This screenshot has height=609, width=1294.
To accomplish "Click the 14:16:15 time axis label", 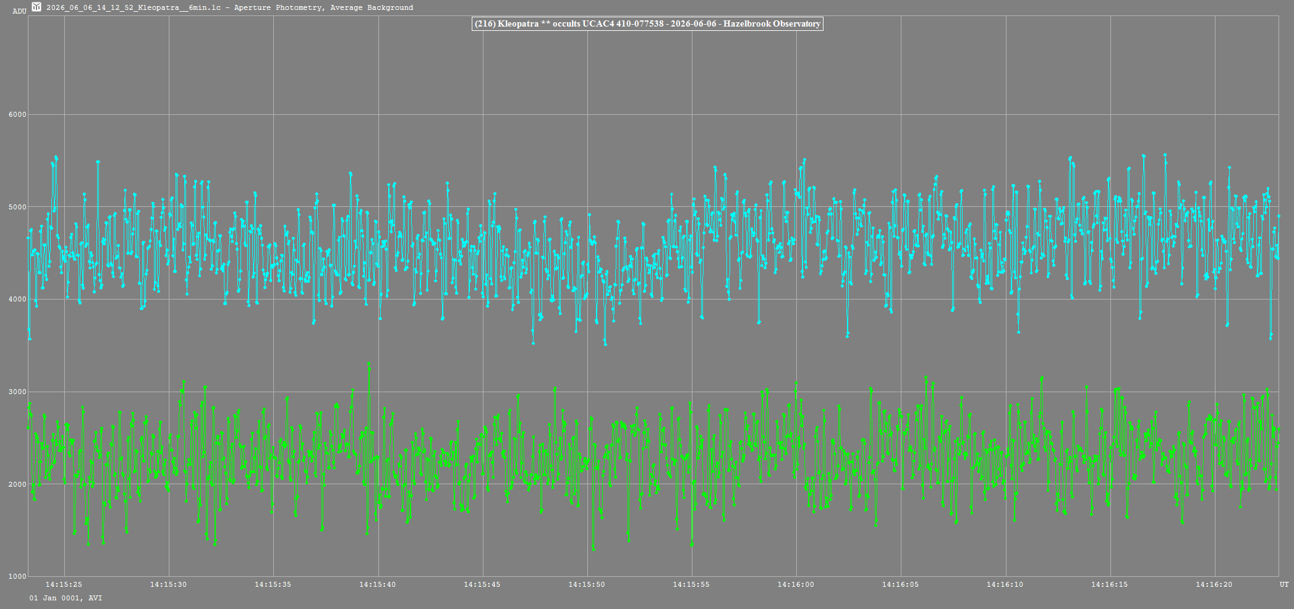I will [1110, 584].
